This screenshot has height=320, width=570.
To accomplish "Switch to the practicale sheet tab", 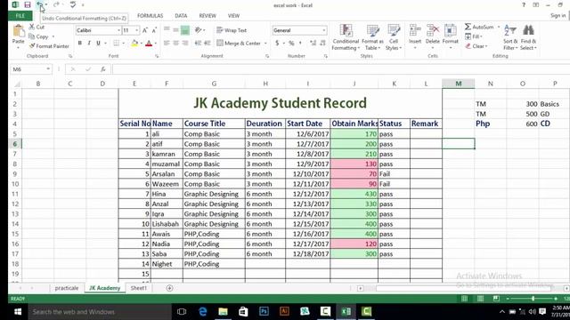I will pos(67,288).
